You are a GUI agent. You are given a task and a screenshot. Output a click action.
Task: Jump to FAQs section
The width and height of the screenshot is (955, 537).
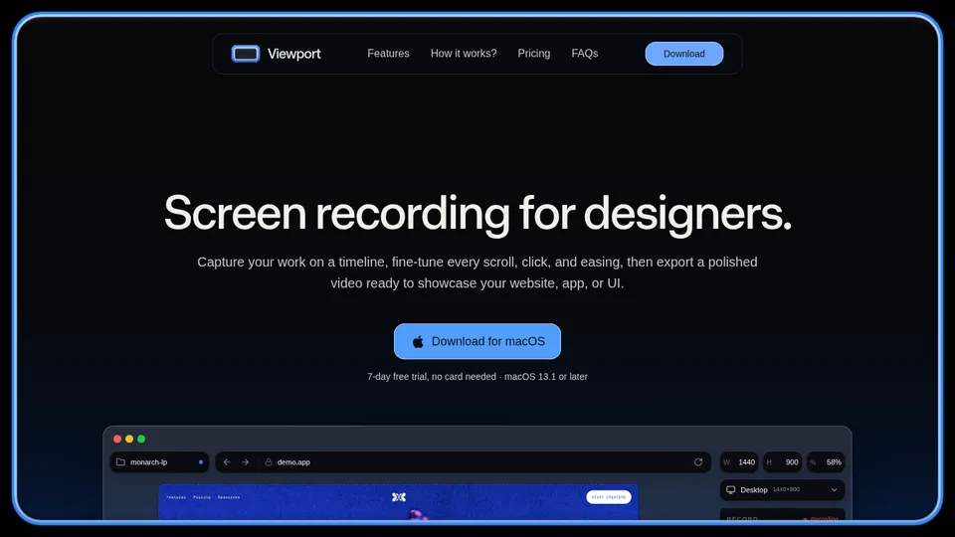click(x=585, y=54)
